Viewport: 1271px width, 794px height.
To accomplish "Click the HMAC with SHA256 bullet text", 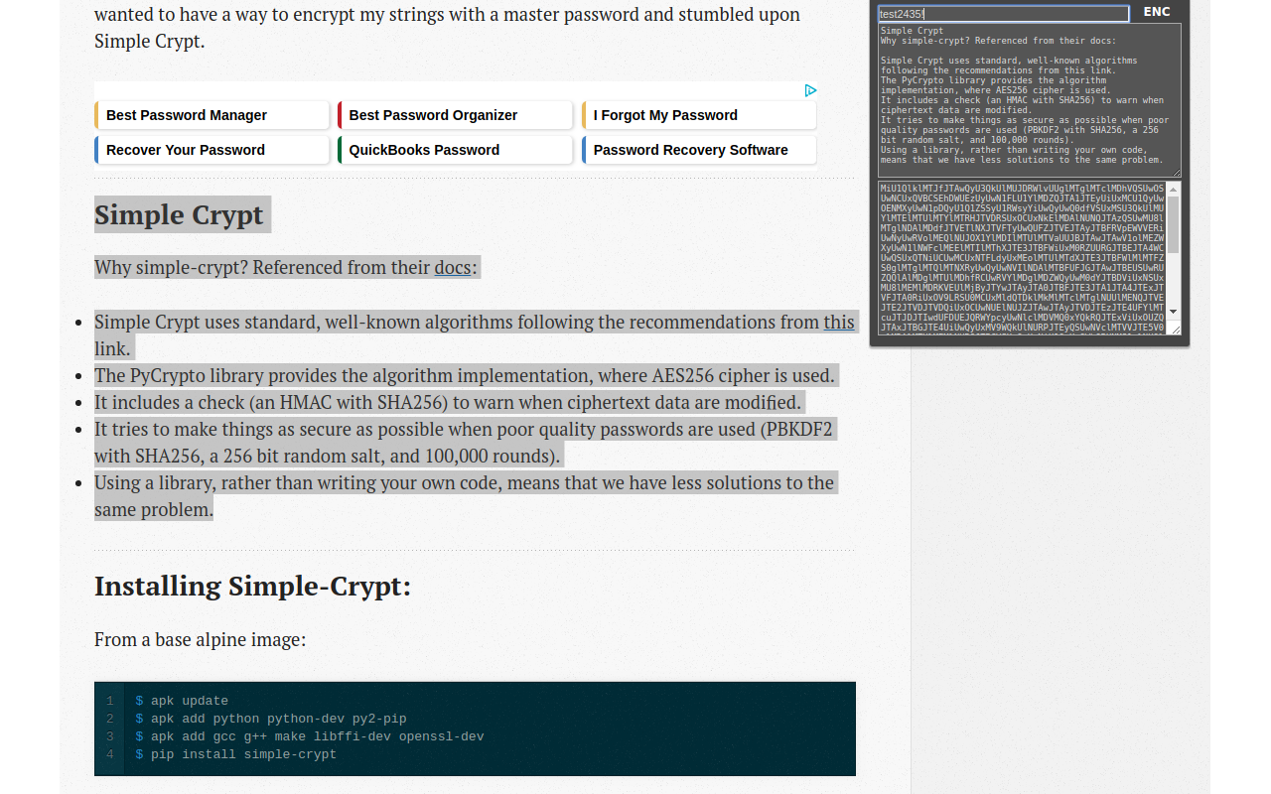I will [x=448, y=402].
